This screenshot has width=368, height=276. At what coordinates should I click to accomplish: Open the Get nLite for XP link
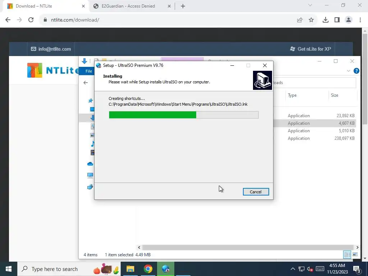tap(310, 49)
